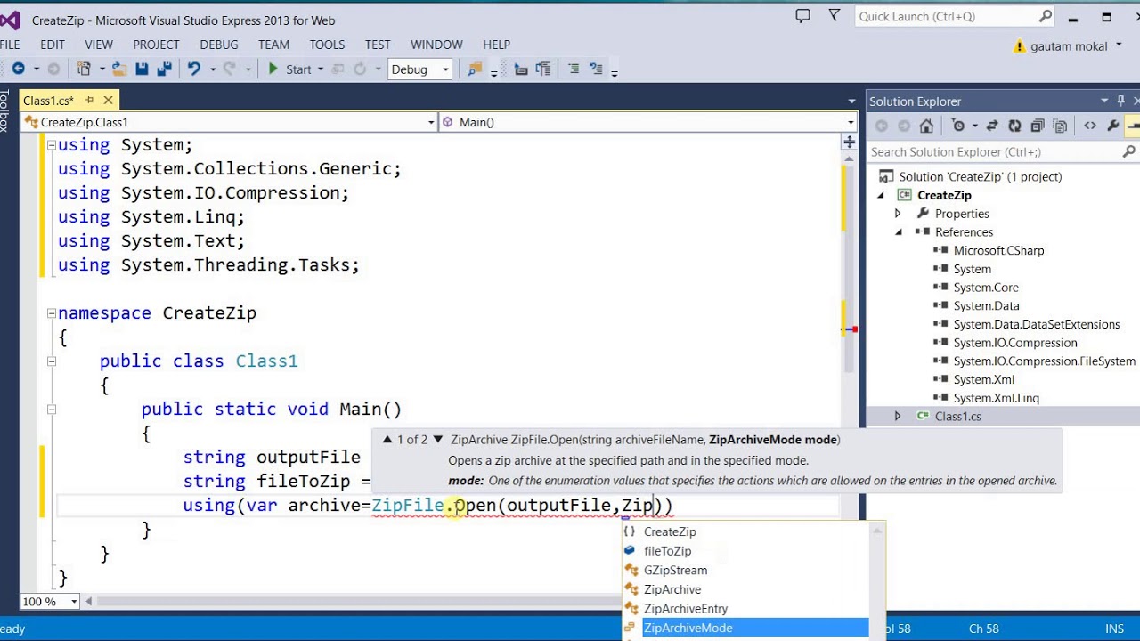
Task: Click the magnifier in Quick Launch box
Action: point(1046,16)
